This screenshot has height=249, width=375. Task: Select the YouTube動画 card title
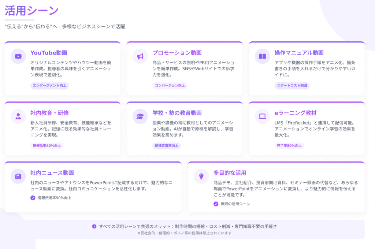pyautogui.click(x=49, y=53)
